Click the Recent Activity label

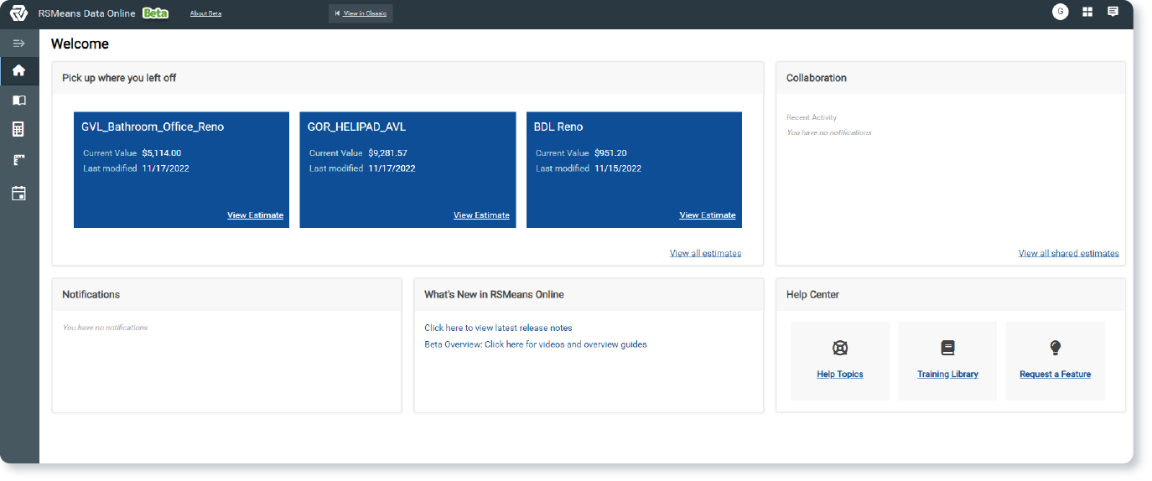tap(812, 117)
